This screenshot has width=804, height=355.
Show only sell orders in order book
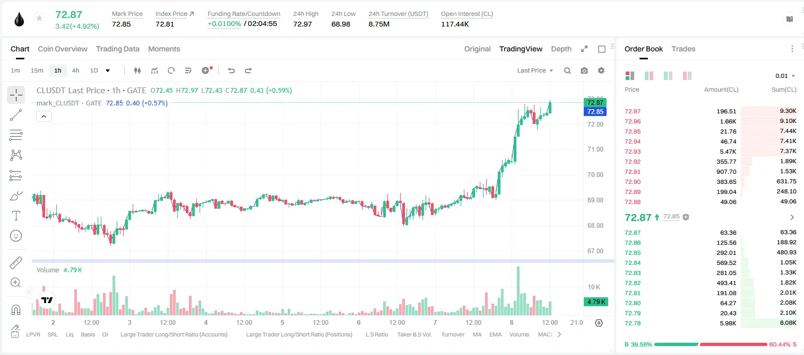(687, 76)
